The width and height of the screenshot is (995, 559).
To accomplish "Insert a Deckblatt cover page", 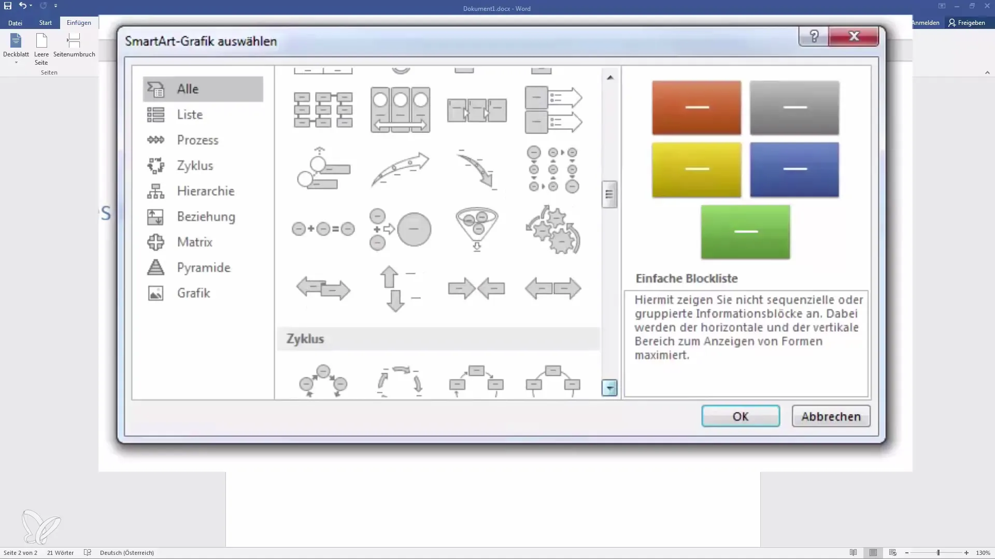I will tap(16, 48).
